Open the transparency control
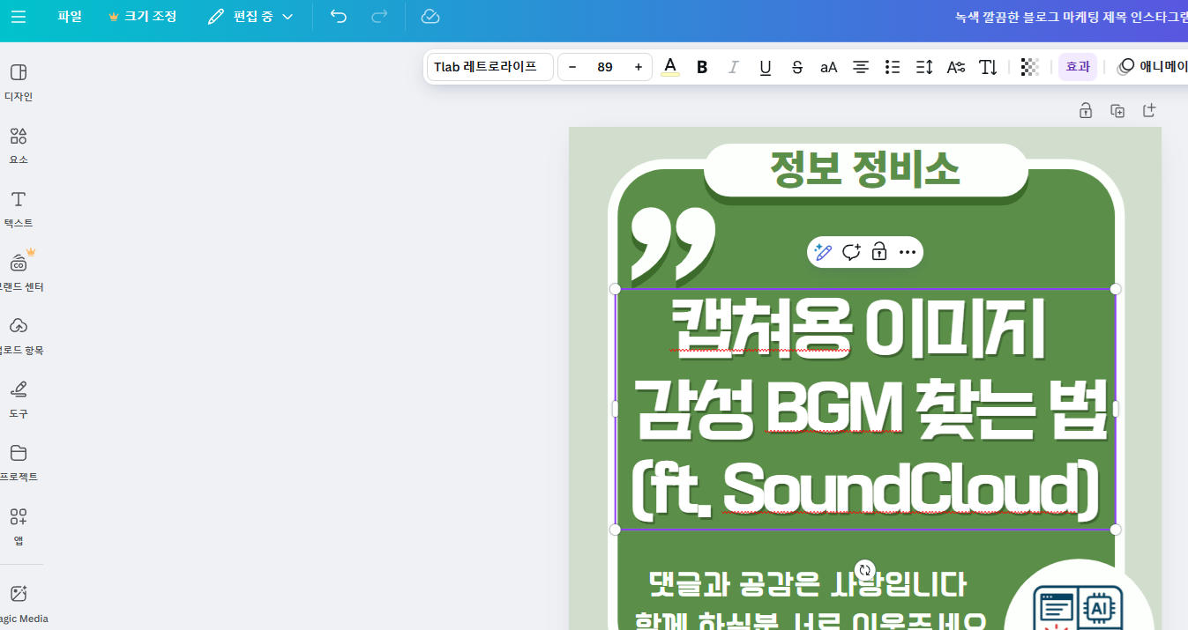Screen dimensions: 1188x630 1030,67
